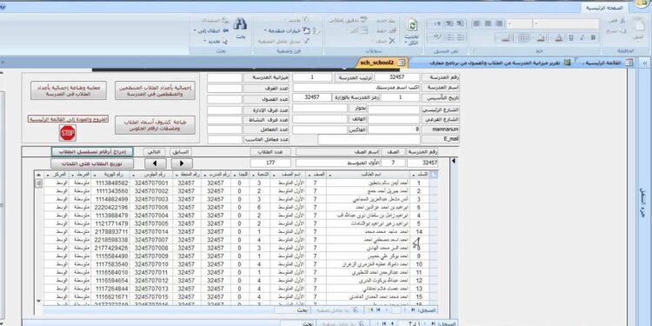Click the Delete record X icon
This screenshot has width=652, height=326.
pyautogui.click(x=392, y=41)
